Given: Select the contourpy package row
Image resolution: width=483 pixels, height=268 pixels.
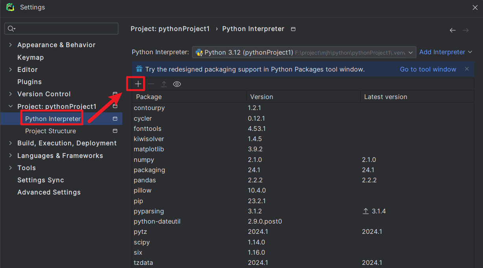Looking at the screenshot, I should [x=303, y=108].
